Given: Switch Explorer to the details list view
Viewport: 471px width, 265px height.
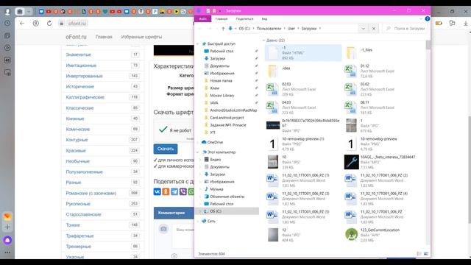Looking at the screenshot, I should [x=419, y=254].
